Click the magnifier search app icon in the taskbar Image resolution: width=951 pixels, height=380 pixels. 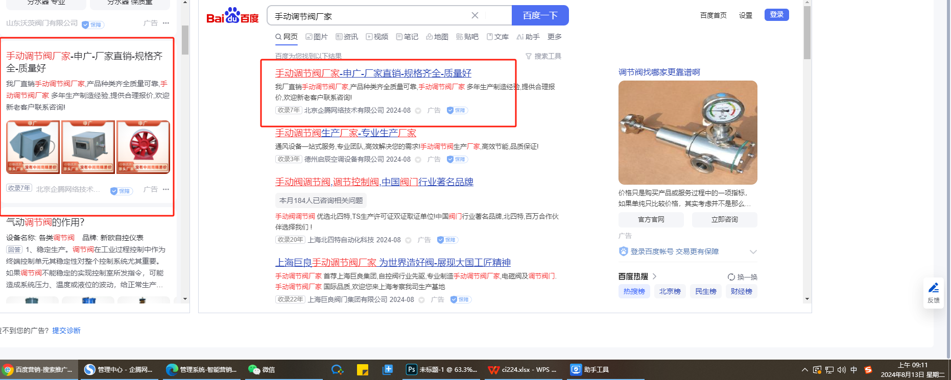click(337, 370)
